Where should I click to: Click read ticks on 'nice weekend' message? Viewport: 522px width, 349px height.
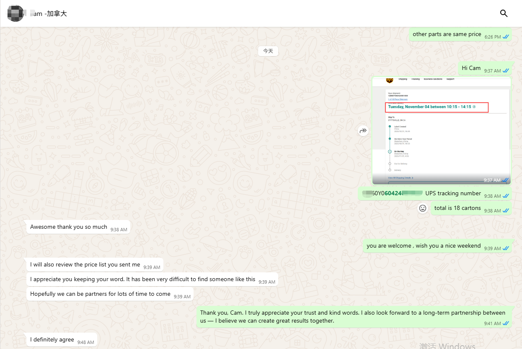tap(506, 248)
